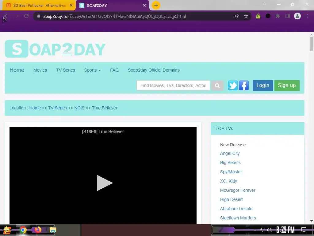Click TV Series in the breadcrumb

(57, 108)
